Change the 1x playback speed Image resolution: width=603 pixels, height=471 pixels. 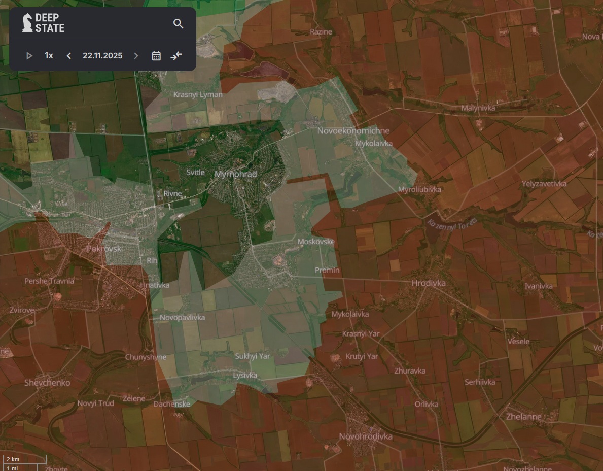(x=49, y=56)
